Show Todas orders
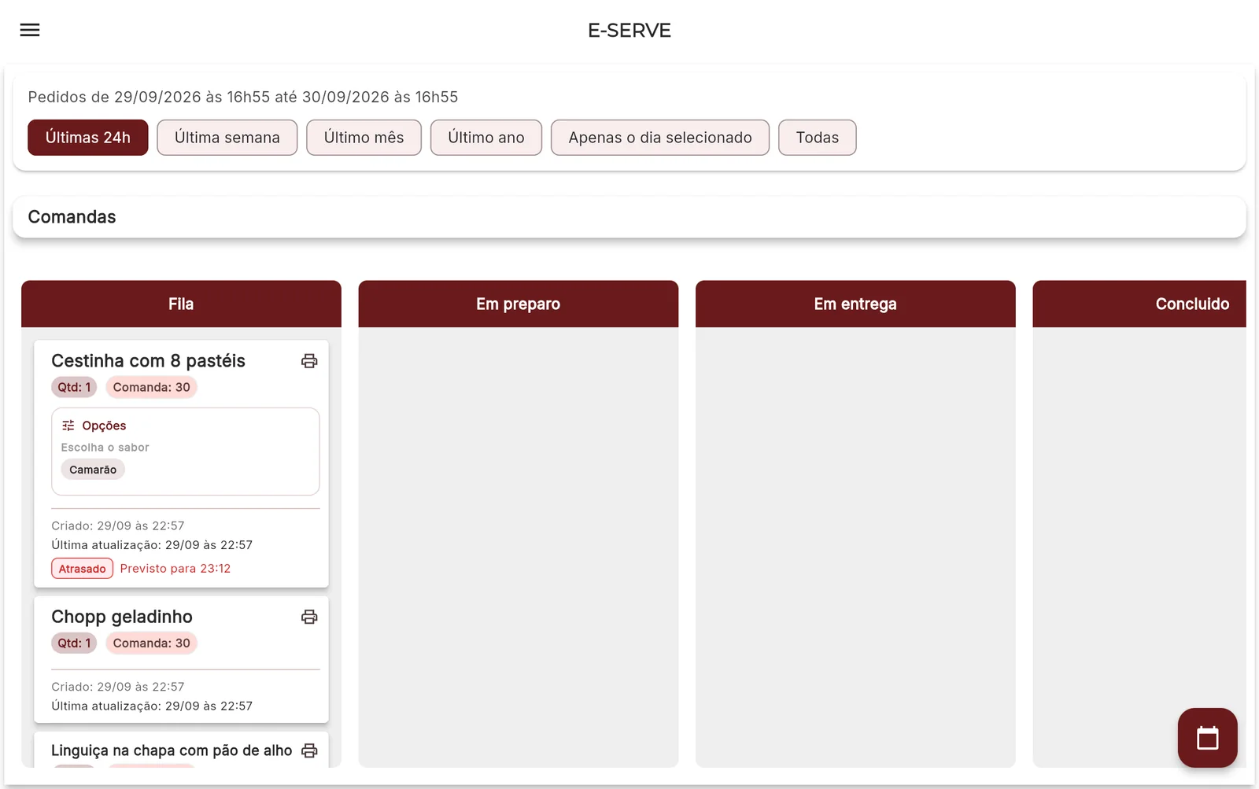1259x789 pixels. (818, 138)
